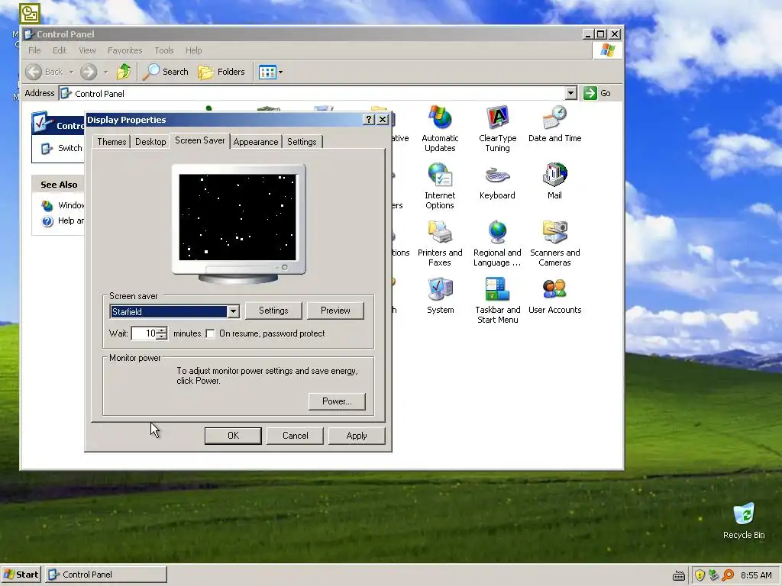Open the Forward history dropdown arrow
This screenshot has height=586, width=782.
105,72
